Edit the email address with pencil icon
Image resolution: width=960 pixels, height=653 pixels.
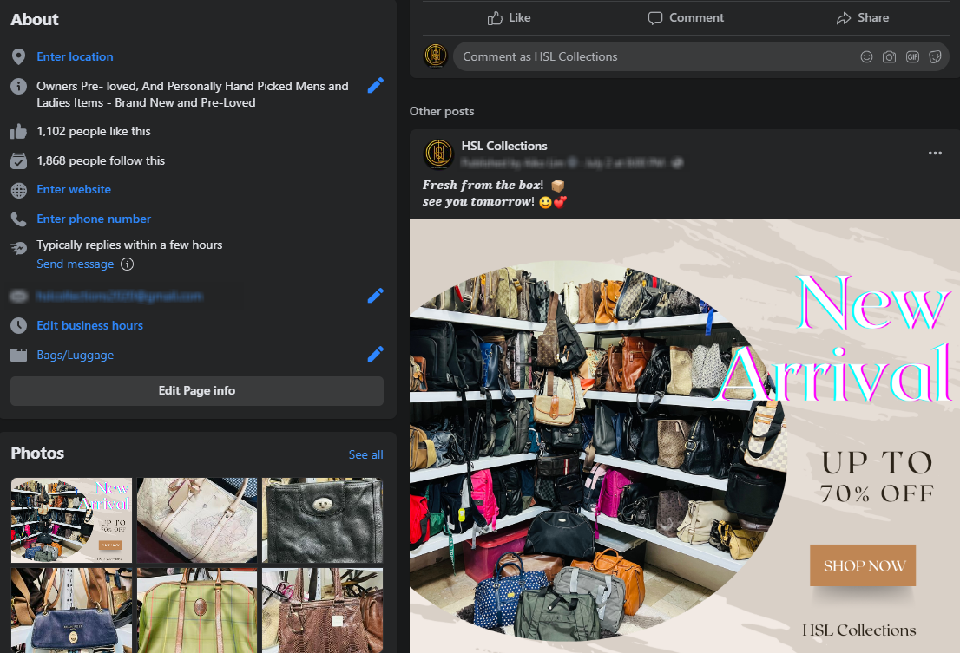point(375,296)
